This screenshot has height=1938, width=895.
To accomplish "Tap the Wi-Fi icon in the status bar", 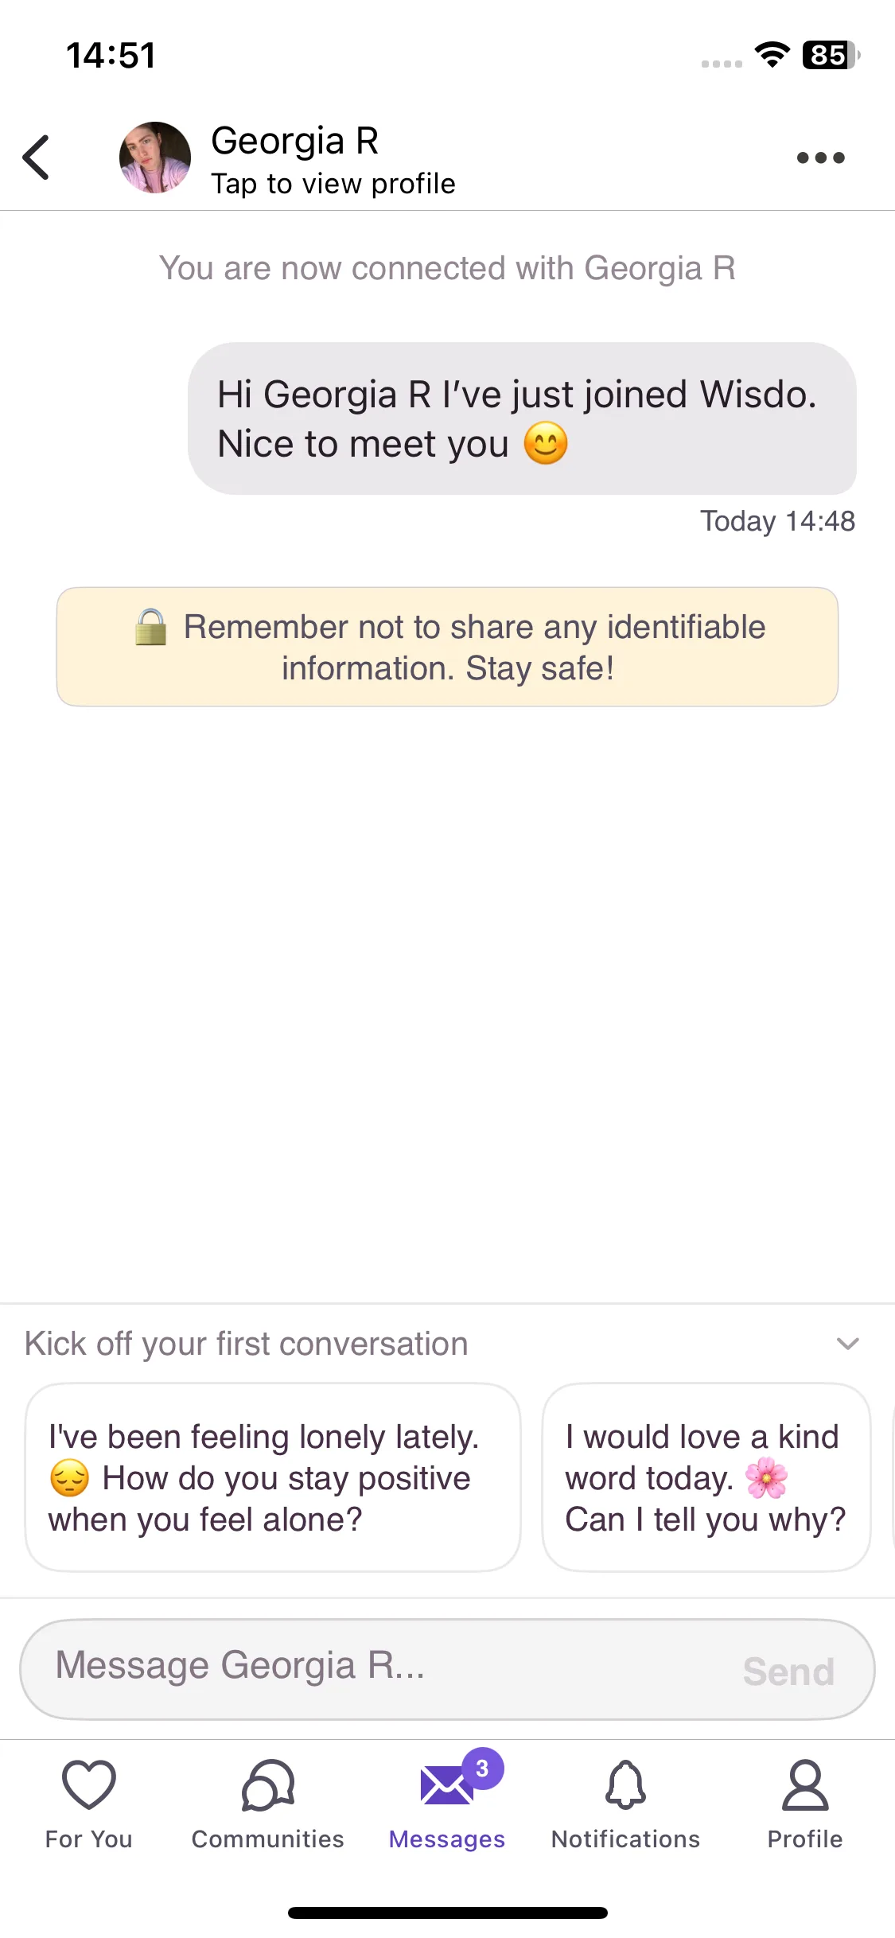I will tap(772, 55).
